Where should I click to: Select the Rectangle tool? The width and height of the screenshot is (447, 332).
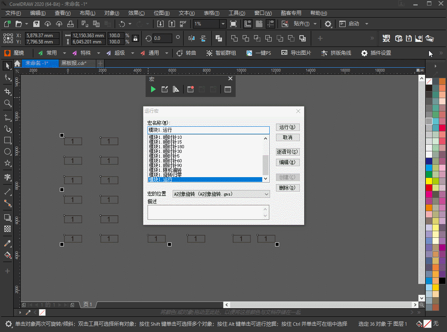[x=7, y=140]
